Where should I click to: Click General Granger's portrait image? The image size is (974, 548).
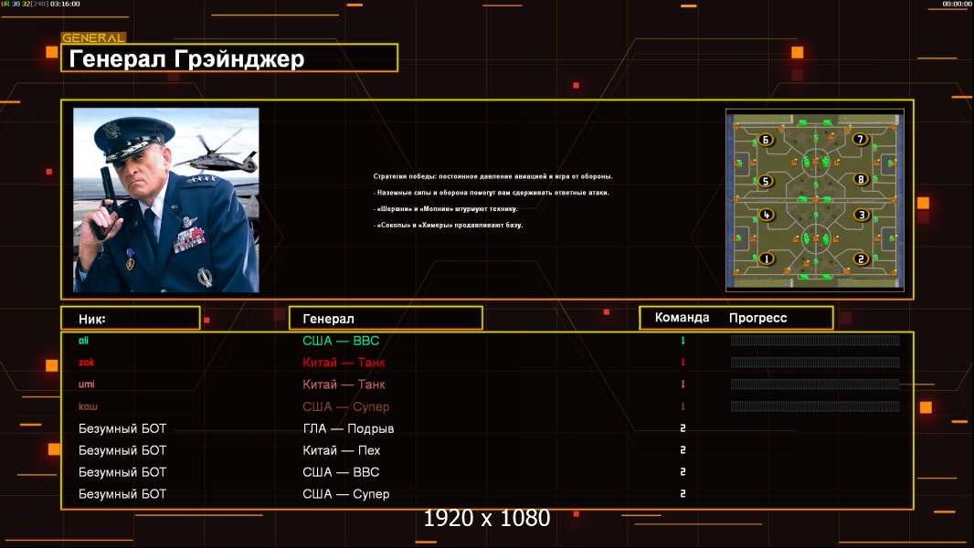166,200
